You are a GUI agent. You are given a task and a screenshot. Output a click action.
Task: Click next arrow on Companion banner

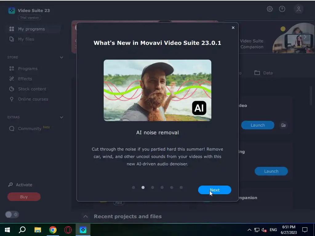(x=305, y=37)
